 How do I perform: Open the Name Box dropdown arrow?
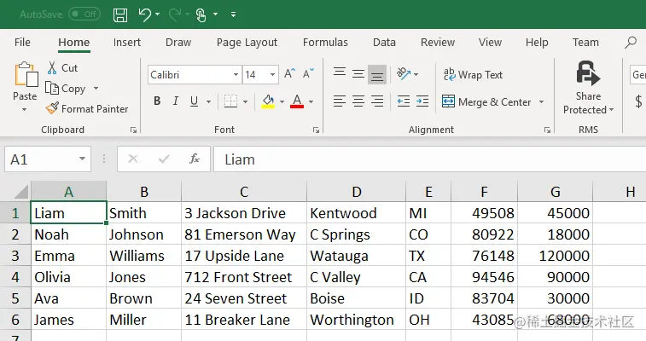(x=83, y=159)
